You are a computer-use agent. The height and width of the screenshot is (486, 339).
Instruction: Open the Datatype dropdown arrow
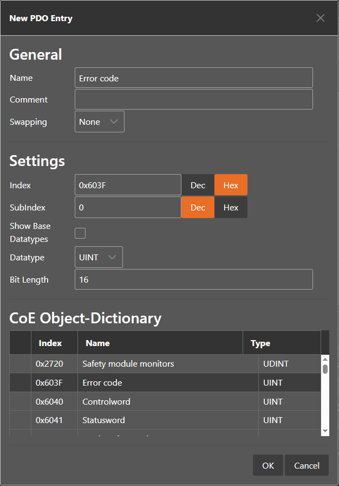[114, 257]
